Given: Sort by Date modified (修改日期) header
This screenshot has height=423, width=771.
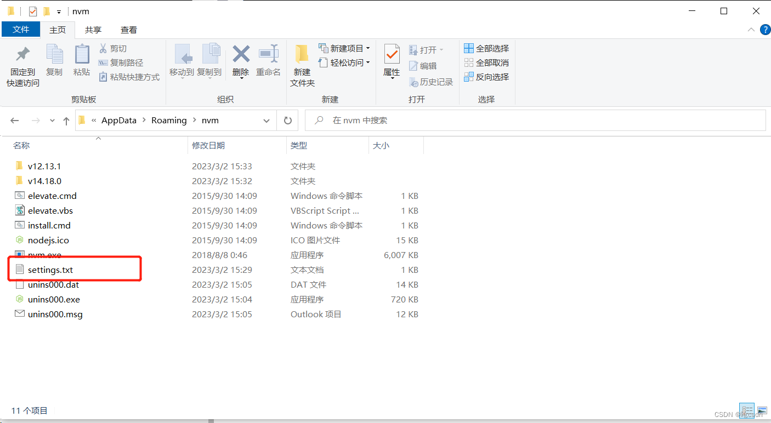Looking at the screenshot, I should (x=208, y=145).
